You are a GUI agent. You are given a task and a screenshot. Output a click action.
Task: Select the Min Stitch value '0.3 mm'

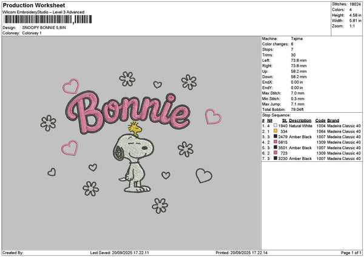coord(298,99)
